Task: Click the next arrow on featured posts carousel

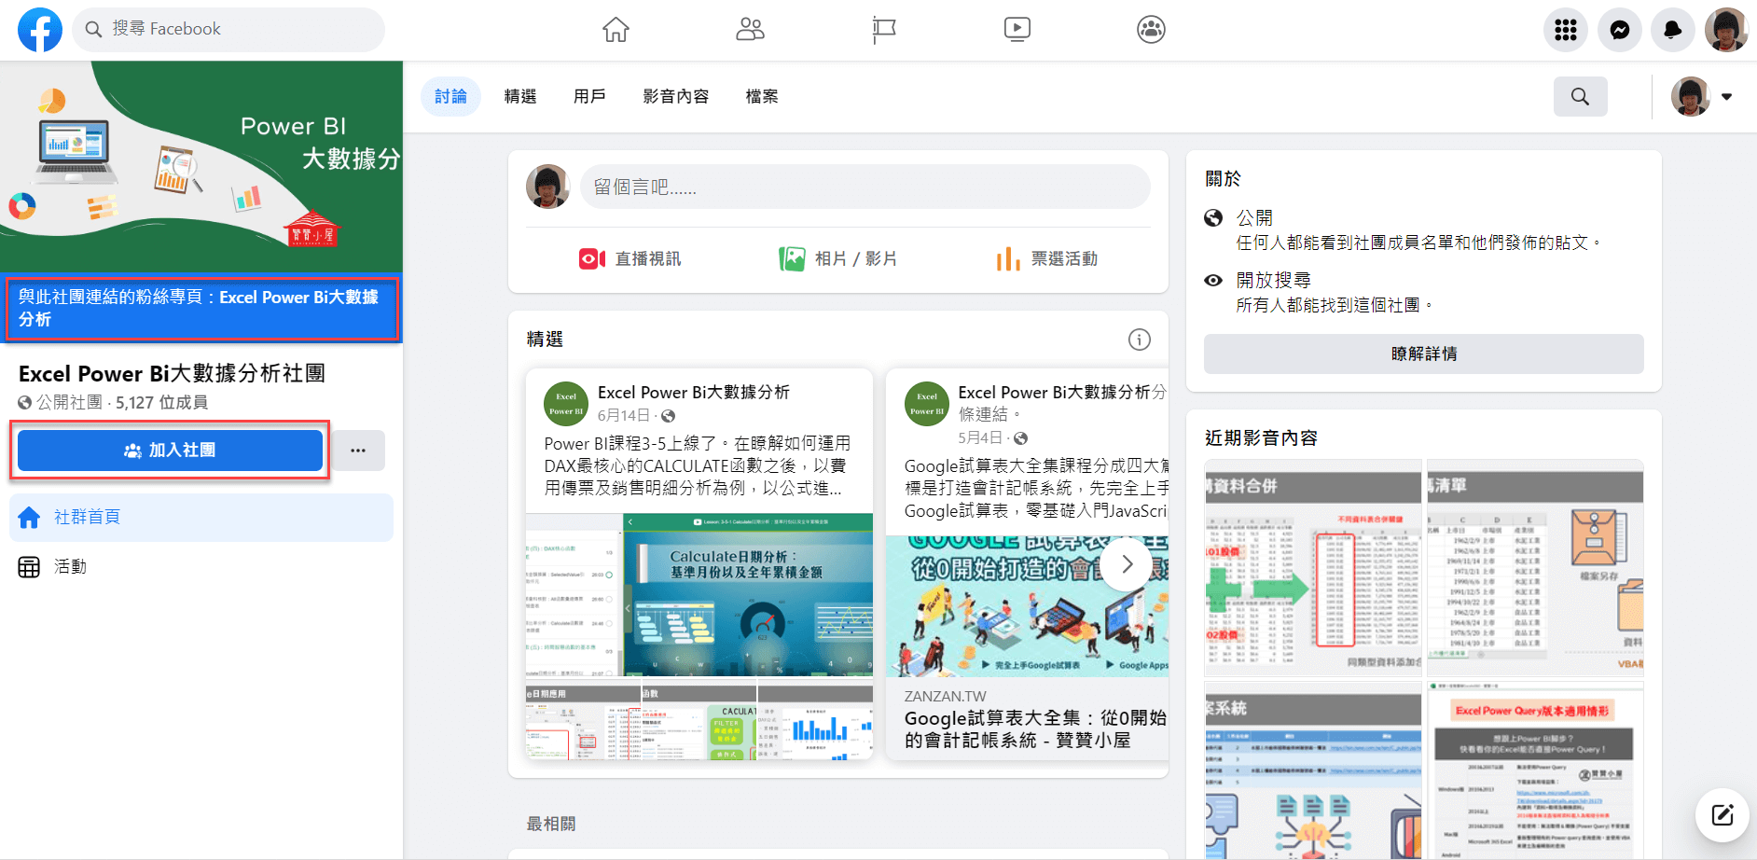Action: click(1127, 563)
